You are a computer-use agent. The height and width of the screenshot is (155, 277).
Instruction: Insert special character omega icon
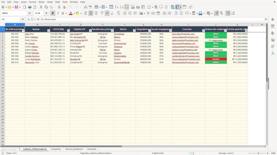coord(149,7)
